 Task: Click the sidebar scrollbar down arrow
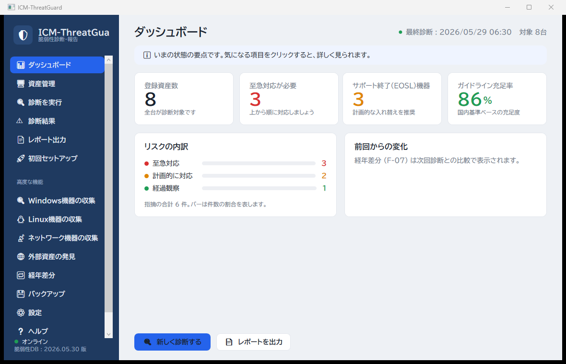click(109, 334)
